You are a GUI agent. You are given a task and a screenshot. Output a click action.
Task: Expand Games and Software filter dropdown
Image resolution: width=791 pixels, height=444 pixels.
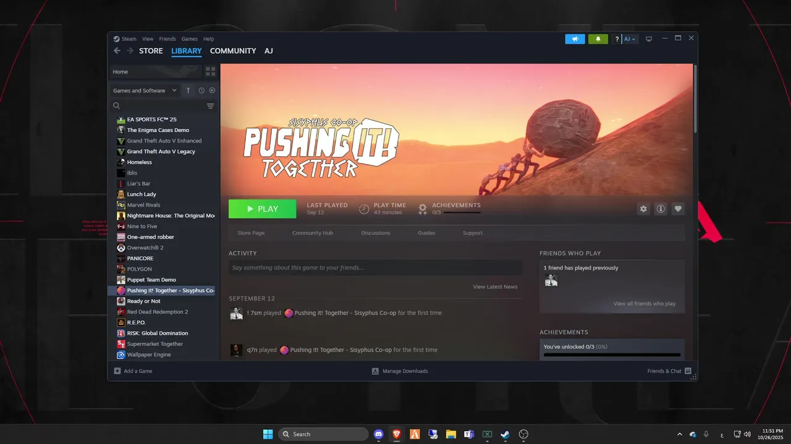[146, 91]
